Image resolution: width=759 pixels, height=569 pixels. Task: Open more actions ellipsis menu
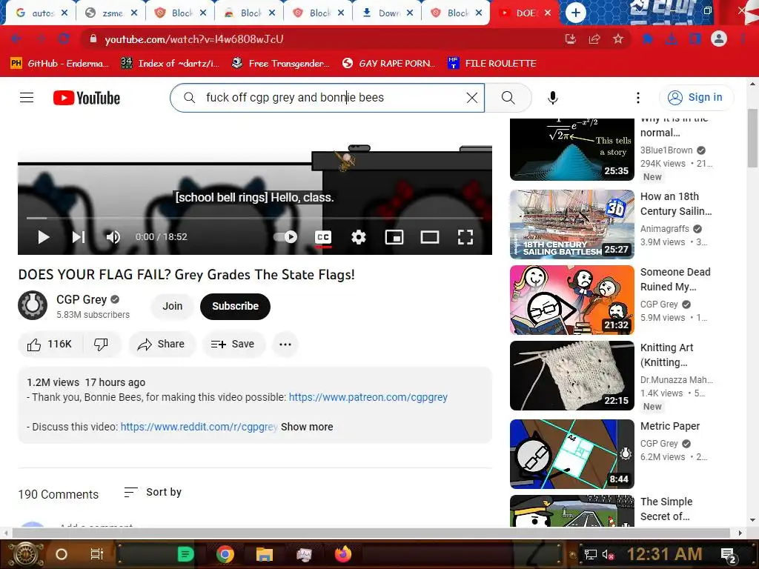[285, 344]
